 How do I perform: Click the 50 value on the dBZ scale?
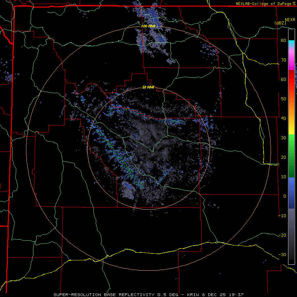tap(283, 99)
